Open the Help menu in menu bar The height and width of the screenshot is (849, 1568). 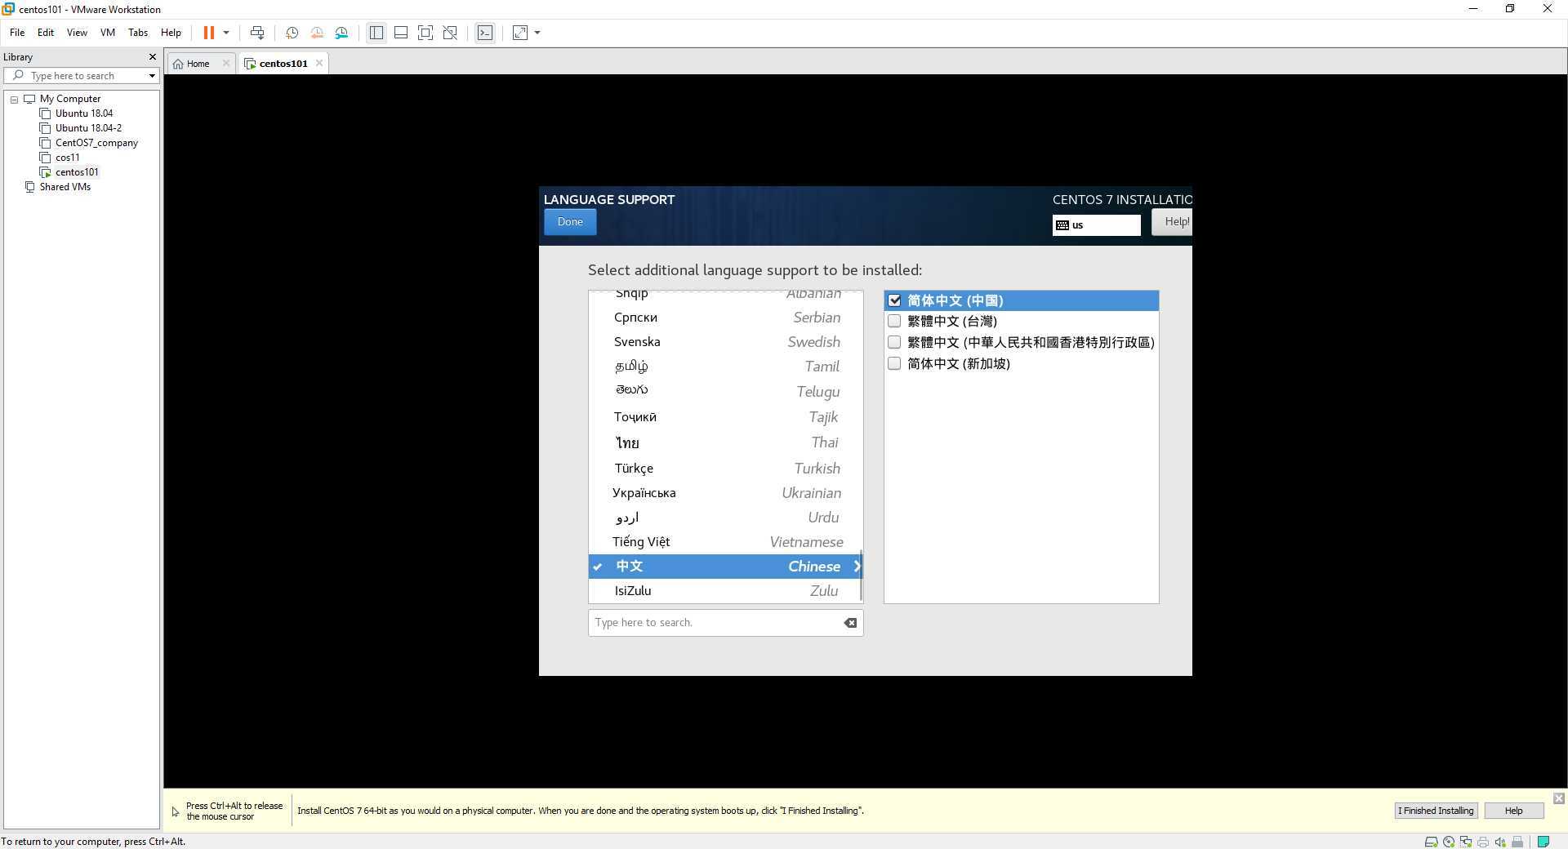[x=171, y=33]
